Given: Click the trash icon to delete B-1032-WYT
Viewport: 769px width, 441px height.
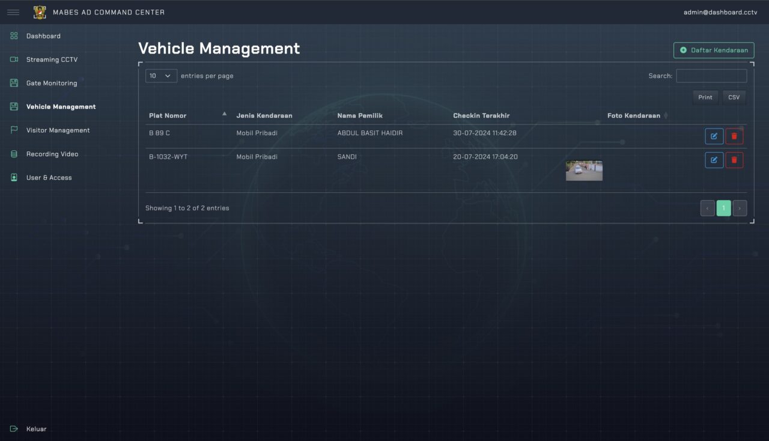Looking at the screenshot, I should (734, 160).
